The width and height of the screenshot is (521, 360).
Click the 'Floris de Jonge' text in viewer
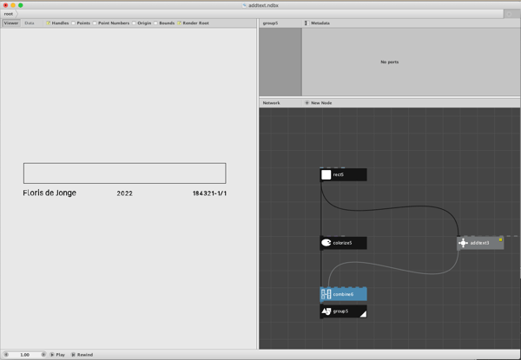(x=49, y=193)
